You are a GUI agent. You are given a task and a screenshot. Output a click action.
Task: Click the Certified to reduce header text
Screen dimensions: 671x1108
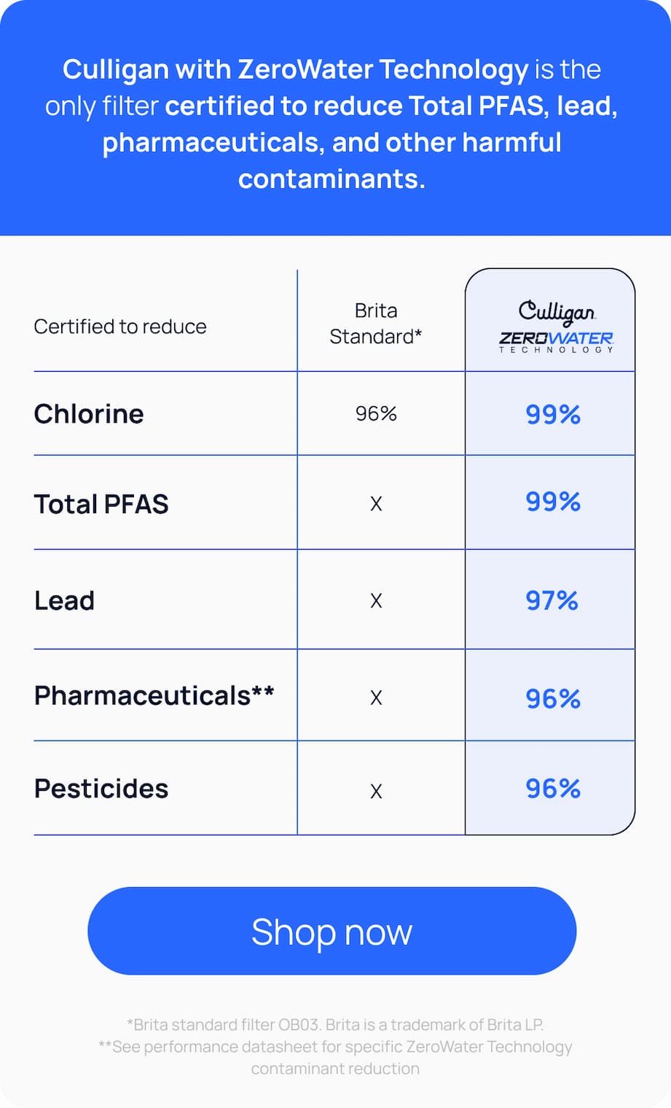pyautogui.click(x=120, y=327)
